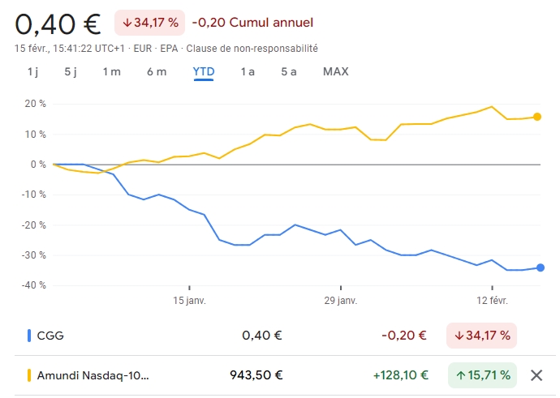Switch to the 6 m range tab
Image resolution: width=560 pixels, height=398 pixels.
(157, 71)
